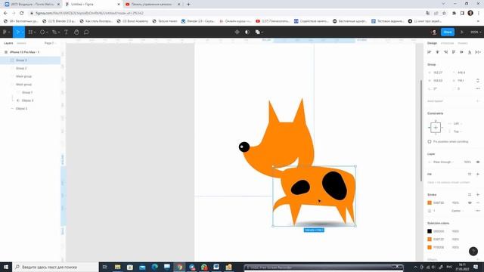484x272 pixels.
Task: Open the stroke position Center dropdown
Action: coord(458,211)
